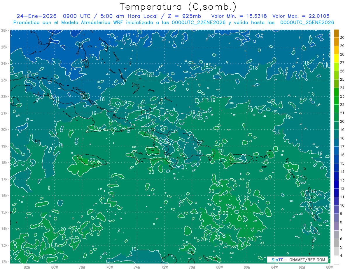Click the "18N" latitude axis label
350x271 pixels.
click(4, 163)
